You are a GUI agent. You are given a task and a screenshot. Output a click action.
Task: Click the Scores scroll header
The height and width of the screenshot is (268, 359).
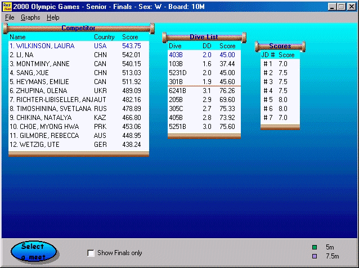pos(280,46)
